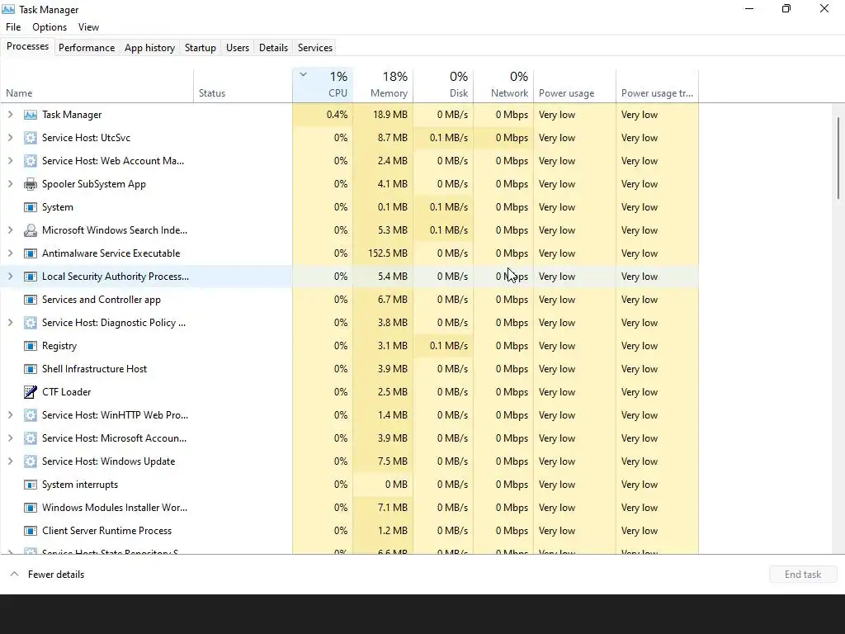Click the Local Security Authority Process icon
This screenshot has width=845, height=634.
(31, 277)
